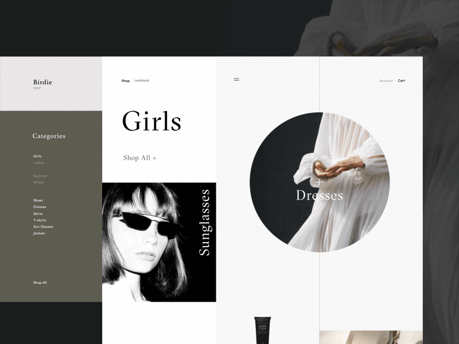Click the Birdie shop logo

[42, 83]
